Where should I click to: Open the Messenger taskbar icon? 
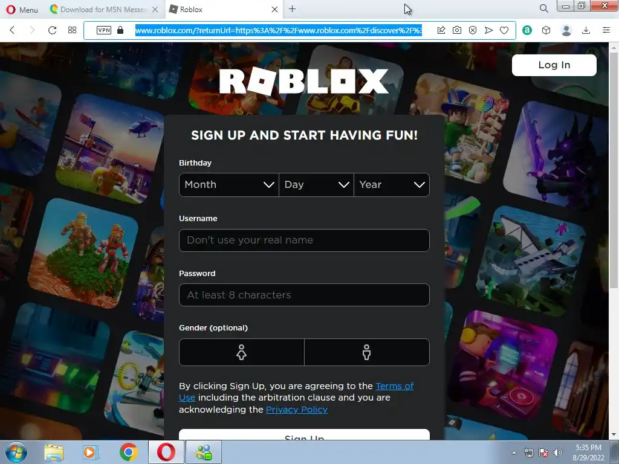(x=204, y=452)
